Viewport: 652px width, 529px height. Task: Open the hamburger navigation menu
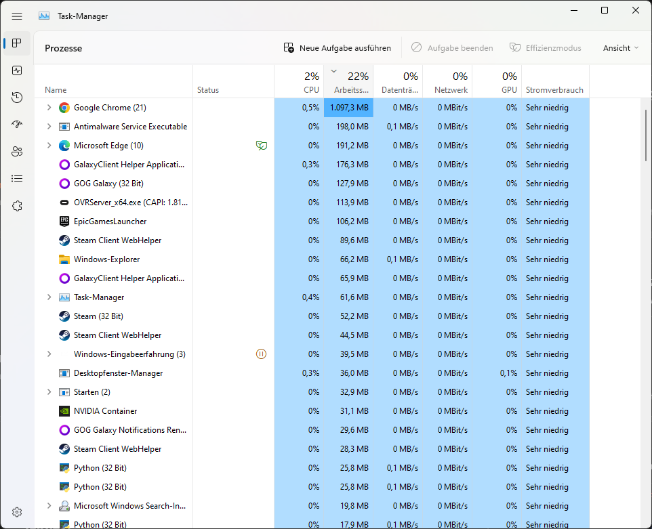click(x=17, y=16)
